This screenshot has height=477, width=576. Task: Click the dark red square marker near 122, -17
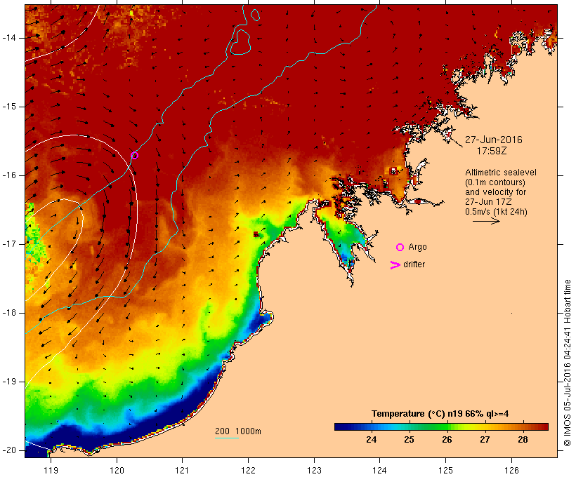(256, 234)
